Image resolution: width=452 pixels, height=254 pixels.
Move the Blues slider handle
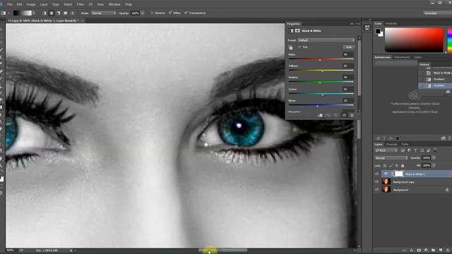click(x=317, y=106)
